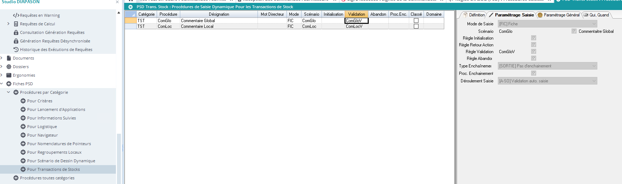This screenshot has width=622, height=184.
Task: Click the Requêtes de Calcul calculator icon
Action: (16, 24)
